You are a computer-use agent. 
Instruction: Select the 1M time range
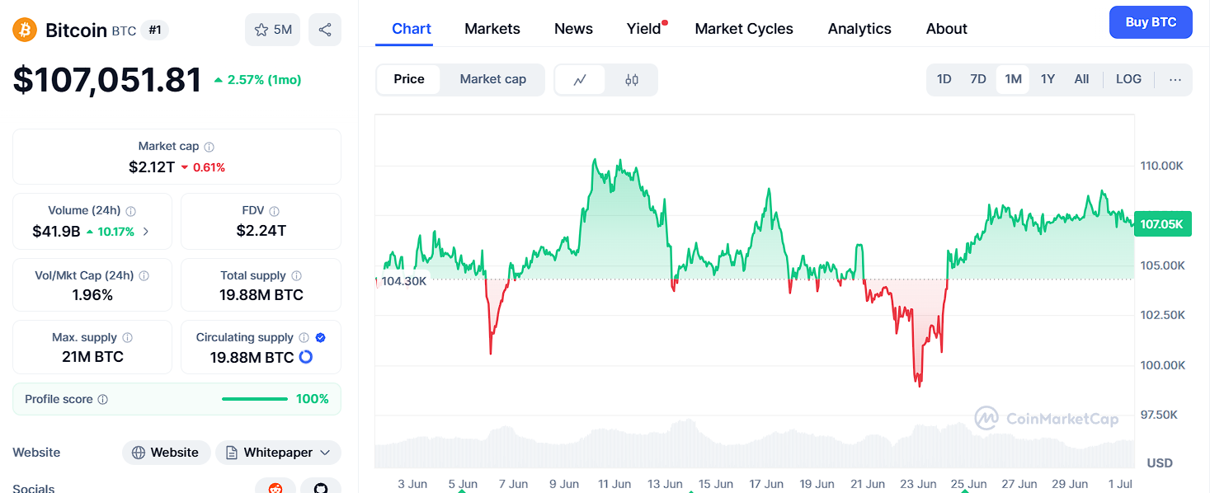coord(1013,80)
